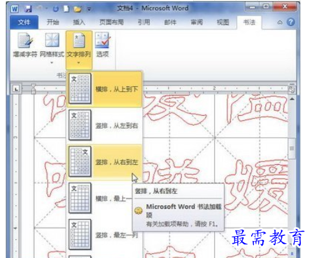
Task: Click the Word application icon in title bar
Action: [15, 9]
